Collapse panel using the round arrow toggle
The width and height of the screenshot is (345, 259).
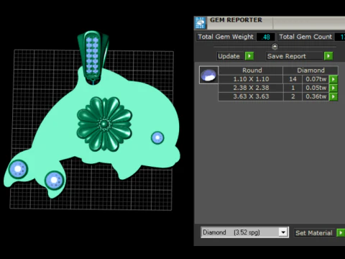pos(275,46)
